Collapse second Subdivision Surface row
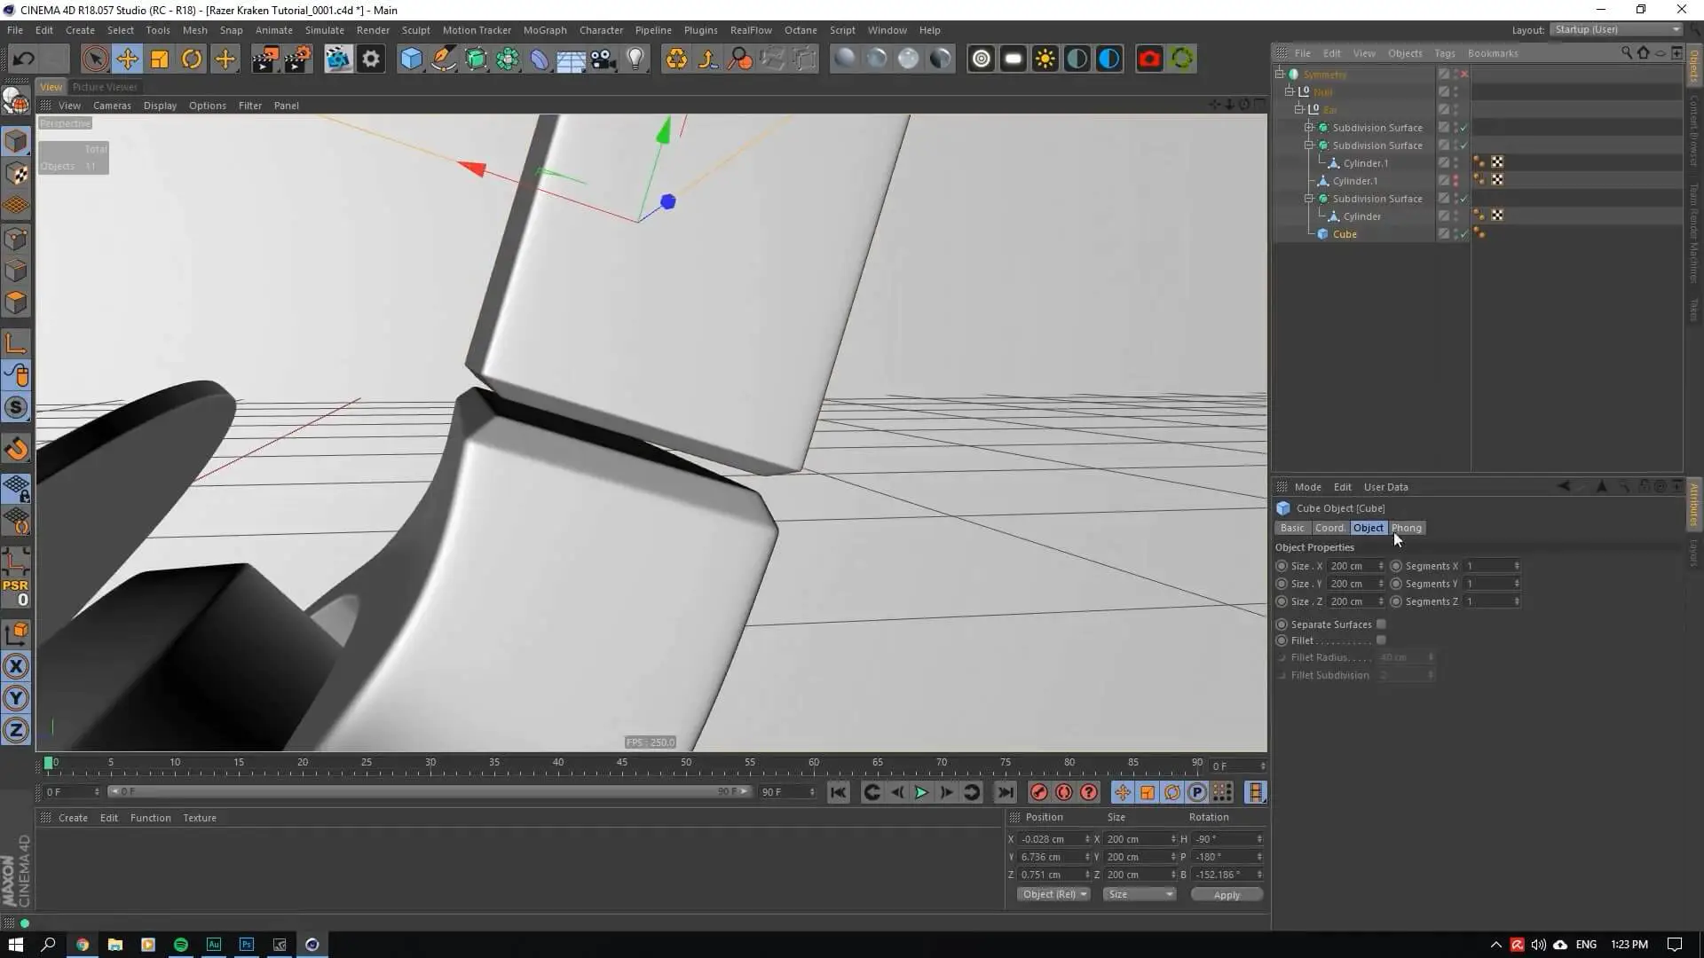 (x=1309, y=145)
